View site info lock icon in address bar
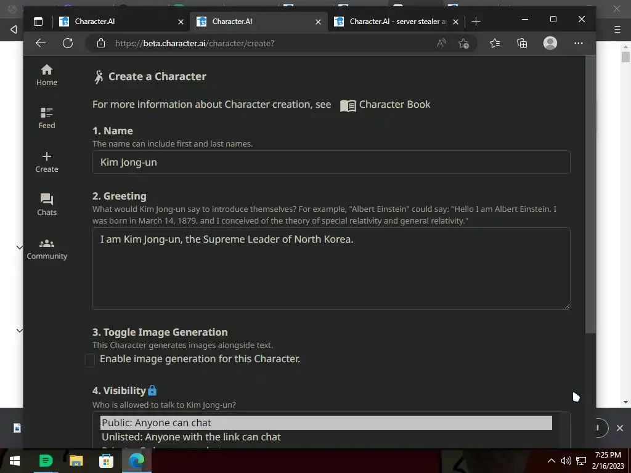Image resolution: width=631 pixels, height=473 pixels. [101, 43]
